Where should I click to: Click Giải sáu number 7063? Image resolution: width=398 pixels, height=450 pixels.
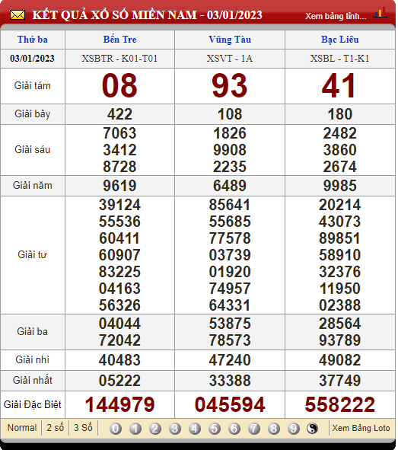coord(119,133)
